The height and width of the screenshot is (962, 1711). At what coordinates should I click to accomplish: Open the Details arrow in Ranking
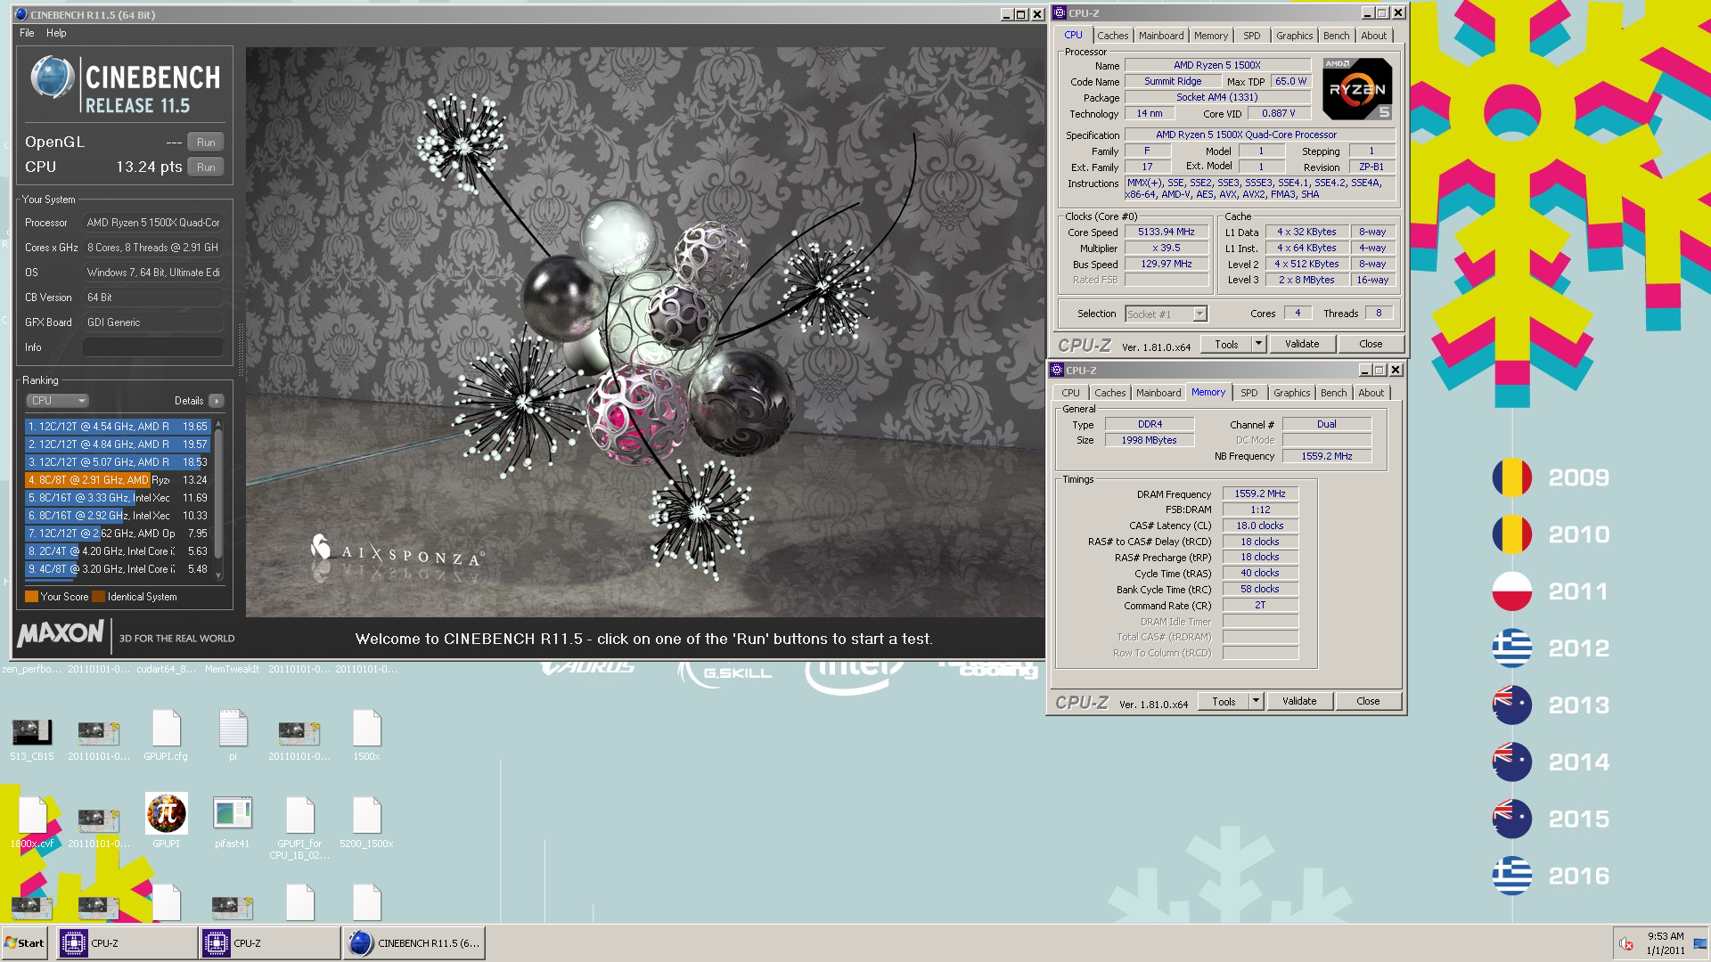coord(217,401)
